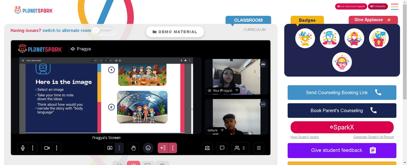Image resolution: width=407 pixels, height=165 pixels.
Task: Open the emoji reactions button
Action: tap(148, 148)
